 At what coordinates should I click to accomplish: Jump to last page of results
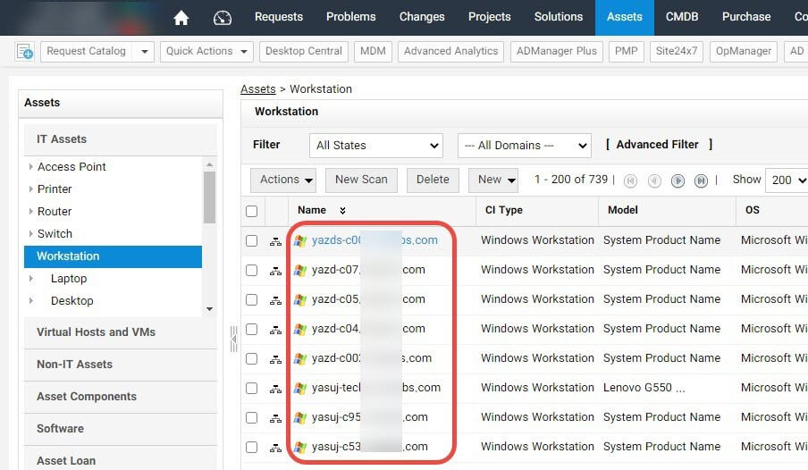coord(701,180)
